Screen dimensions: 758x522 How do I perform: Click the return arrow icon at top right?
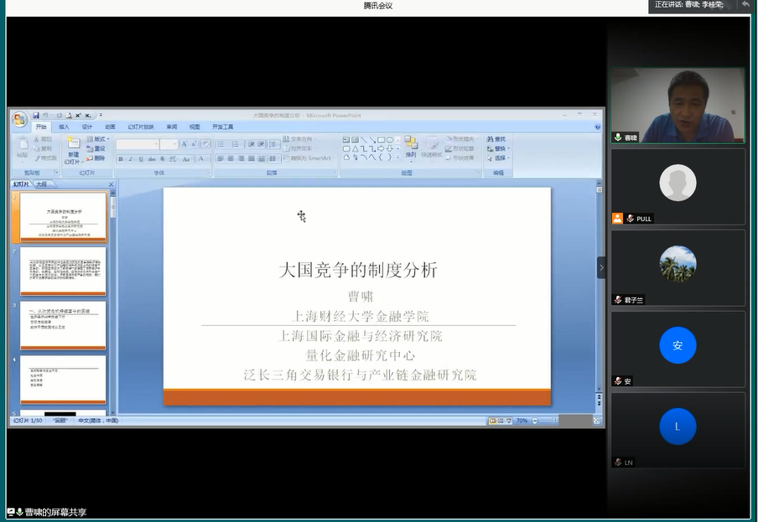pyautogui.click(x=745, y=5)
